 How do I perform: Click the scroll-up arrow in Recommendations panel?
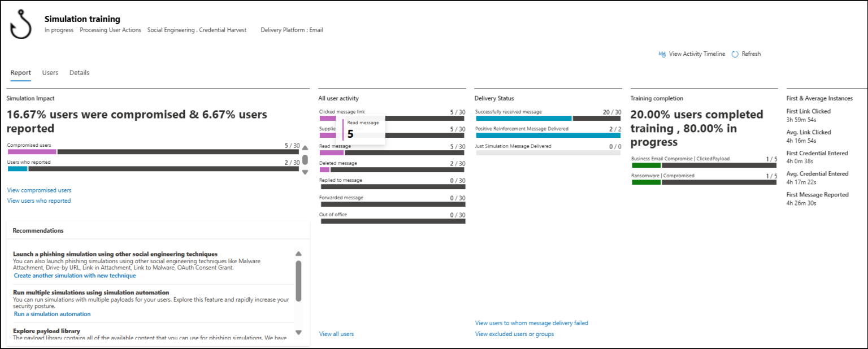coord(298,254)
